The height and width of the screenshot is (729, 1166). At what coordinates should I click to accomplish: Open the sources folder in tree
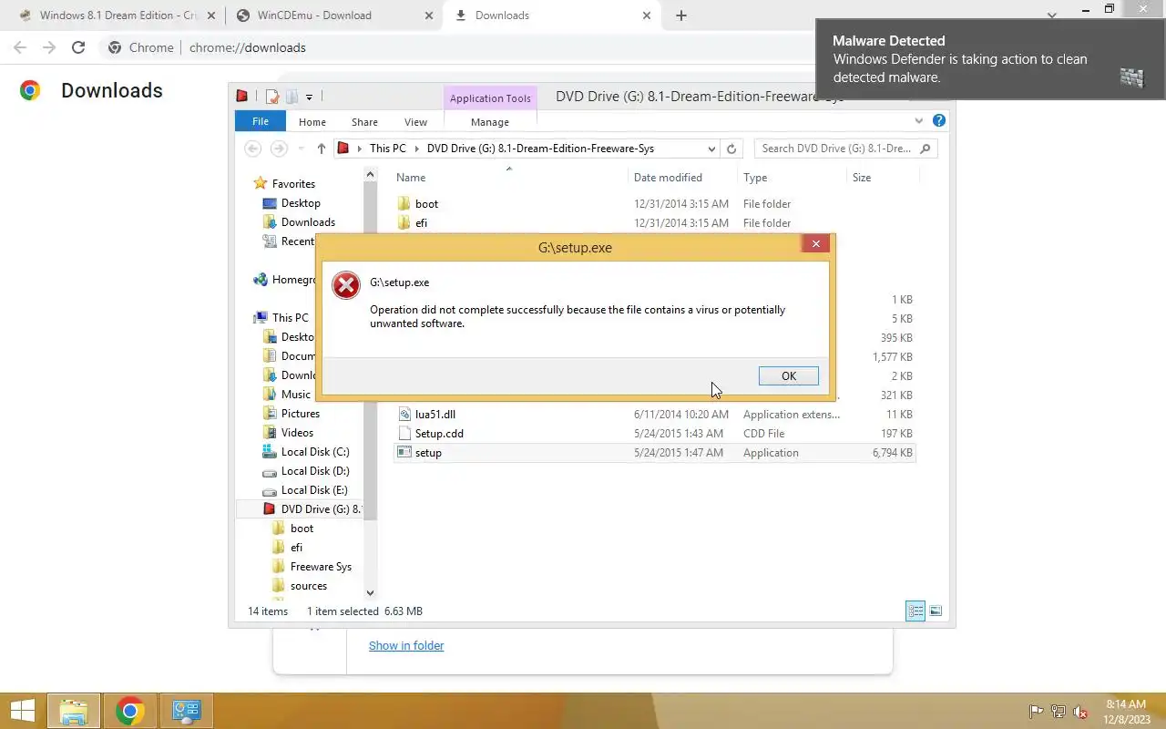point(308,586)
